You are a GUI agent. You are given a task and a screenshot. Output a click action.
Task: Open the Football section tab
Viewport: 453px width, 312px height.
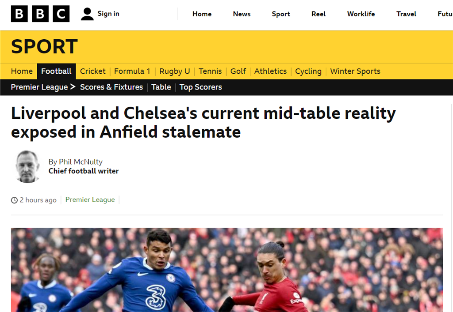(56, 71)
